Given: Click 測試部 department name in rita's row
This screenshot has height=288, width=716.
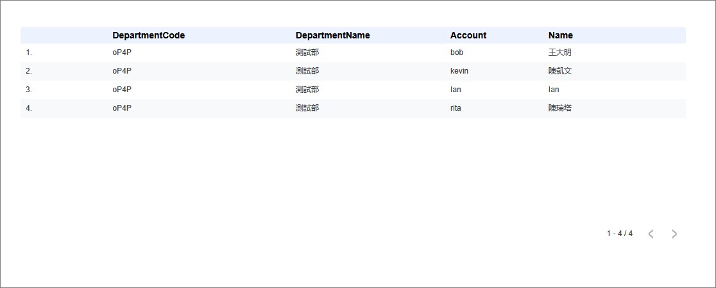Looking at the screenshot, I should pos(307,108).
